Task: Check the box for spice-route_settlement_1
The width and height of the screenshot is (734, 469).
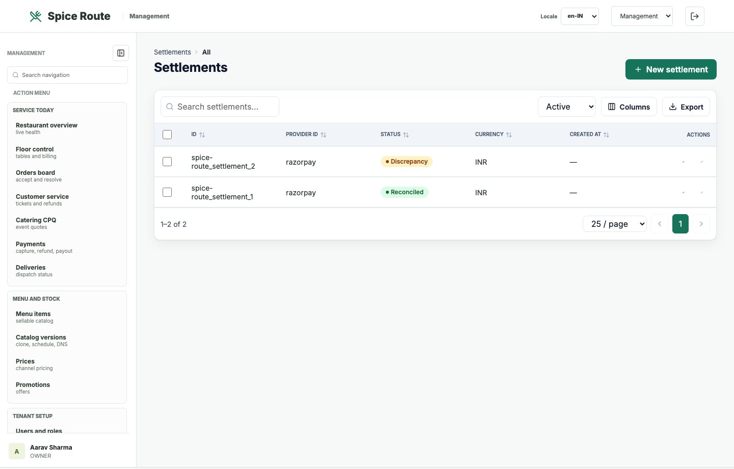Action: pos(167,192)
